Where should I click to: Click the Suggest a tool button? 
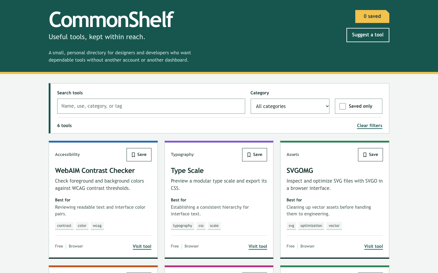point(368,35)
